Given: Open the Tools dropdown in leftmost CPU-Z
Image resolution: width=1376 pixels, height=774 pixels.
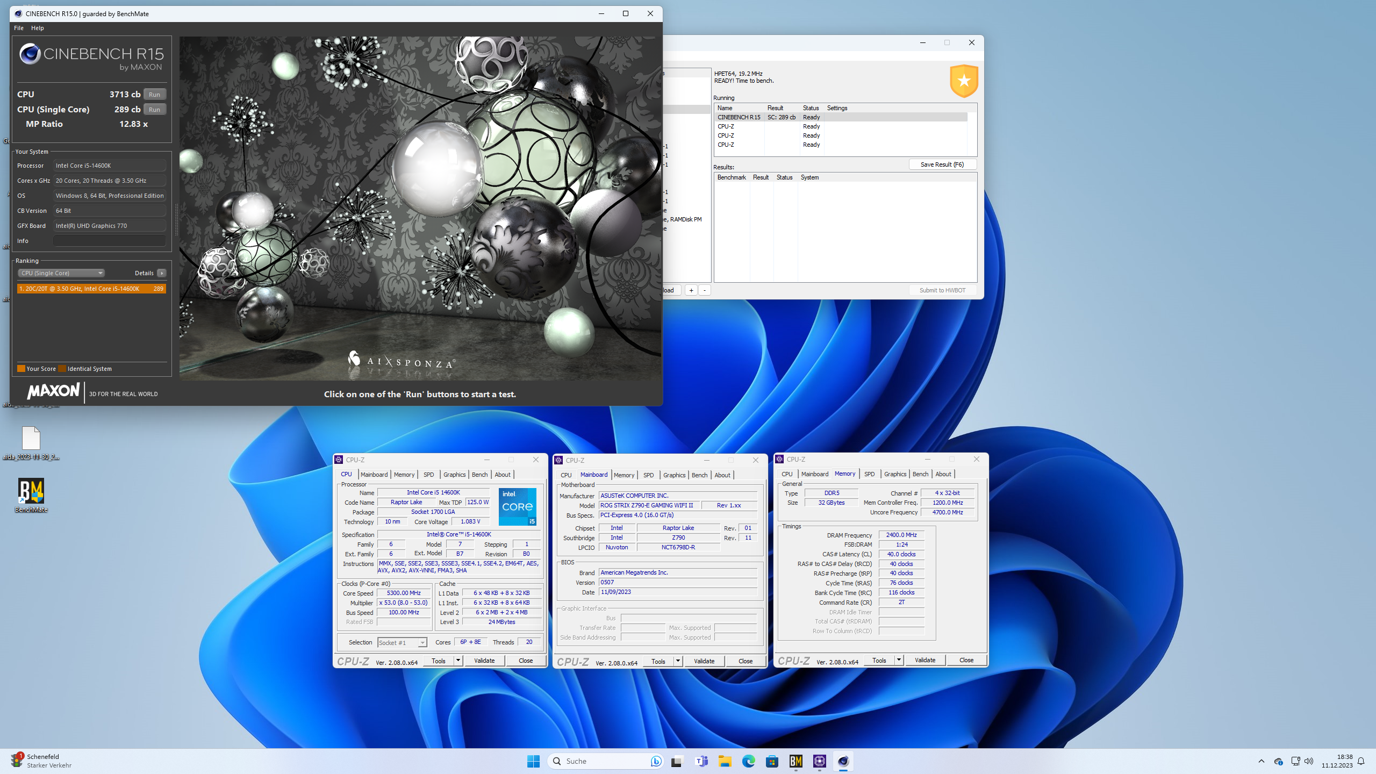Looking at the screenshot, I should coord(457,661).
